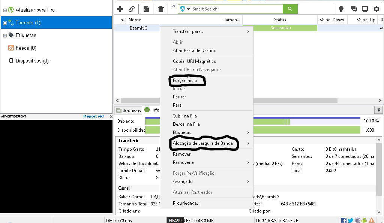This screenshot has width=384, height=223.
Task: Click left arrow of horizontal scrollbar
Action: 117,100
